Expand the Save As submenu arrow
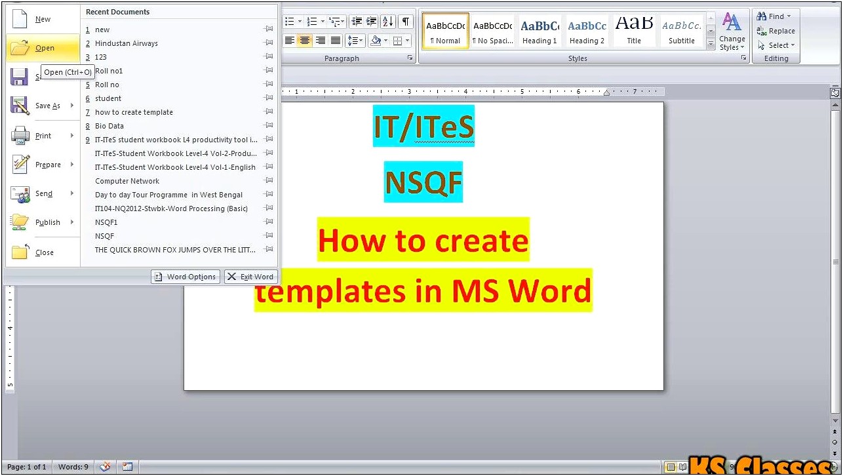Screen dimensions: 843x476 (72, 106)
